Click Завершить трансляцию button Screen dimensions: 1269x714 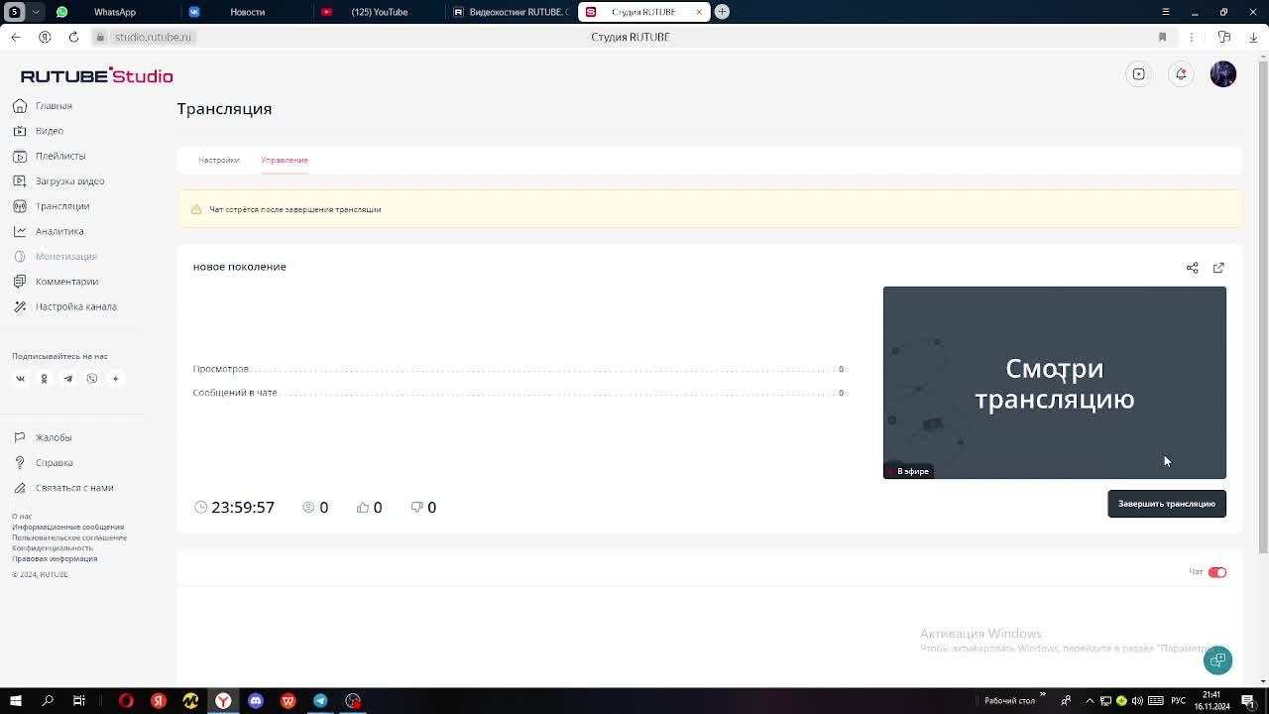click(1167, 504)
